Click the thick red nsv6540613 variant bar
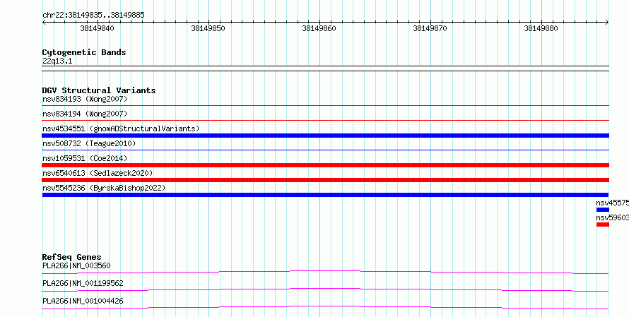Screen dimensions: 629x317 point(325,180)
